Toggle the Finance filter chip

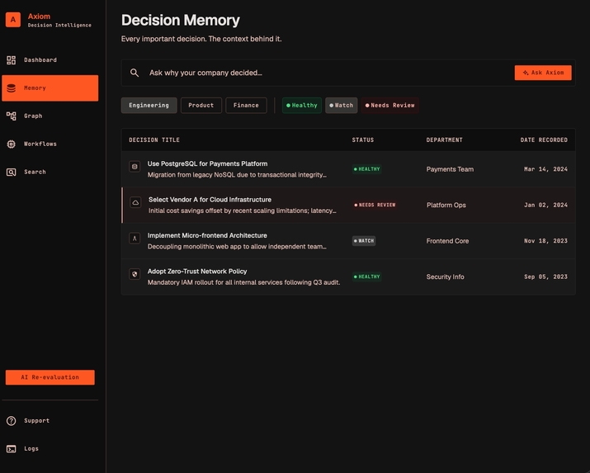coord(246,106)
